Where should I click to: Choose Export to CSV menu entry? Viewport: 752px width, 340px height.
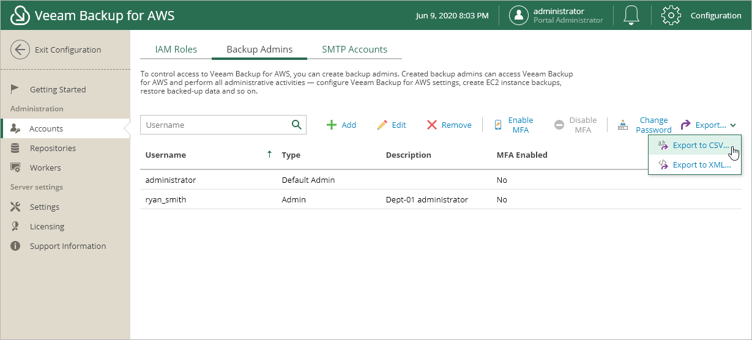tap(694, 146)
